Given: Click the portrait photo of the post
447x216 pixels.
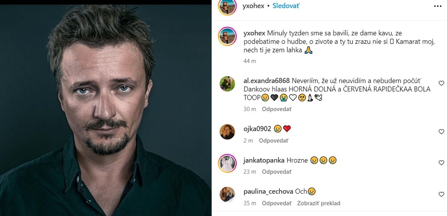Looking at the screenshot, I should coord(106,110).
